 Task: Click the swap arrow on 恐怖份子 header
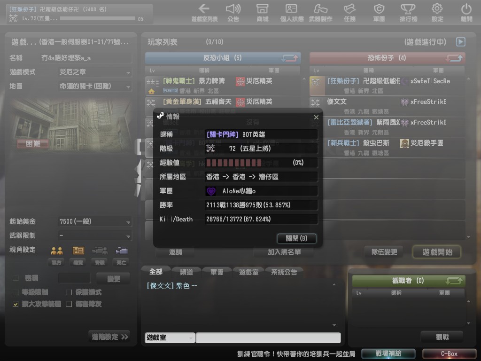(x=455, y=58)
